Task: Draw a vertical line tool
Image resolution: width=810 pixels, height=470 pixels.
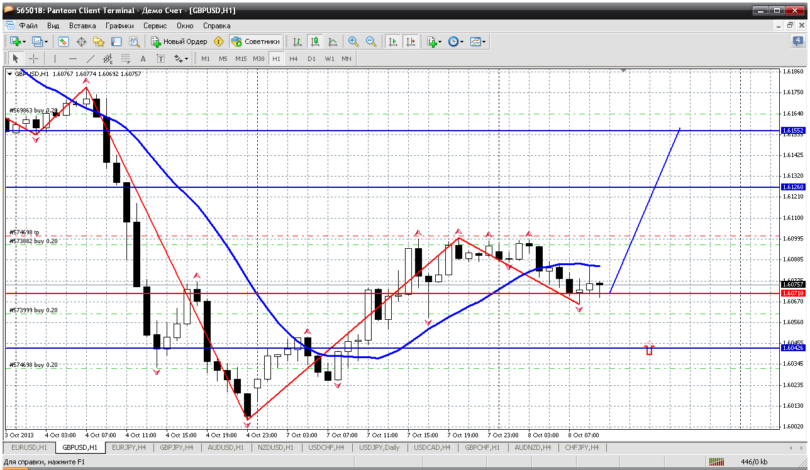Action: [55, 58]
